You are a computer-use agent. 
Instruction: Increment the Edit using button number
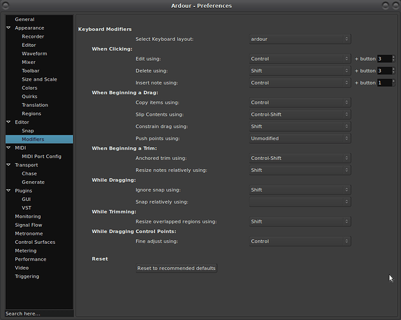click(393, 56)
